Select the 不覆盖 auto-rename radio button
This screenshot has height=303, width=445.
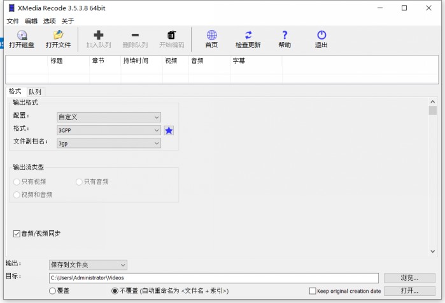pyautogui.click(x=115, y=291)
